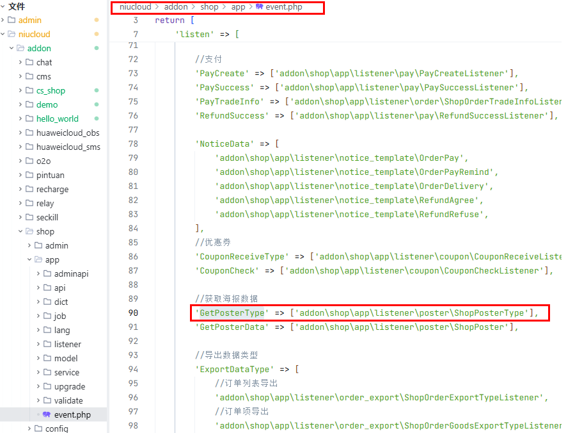Collapse the app folder under shop
The image size is (575, 433).
click(29, 260)
